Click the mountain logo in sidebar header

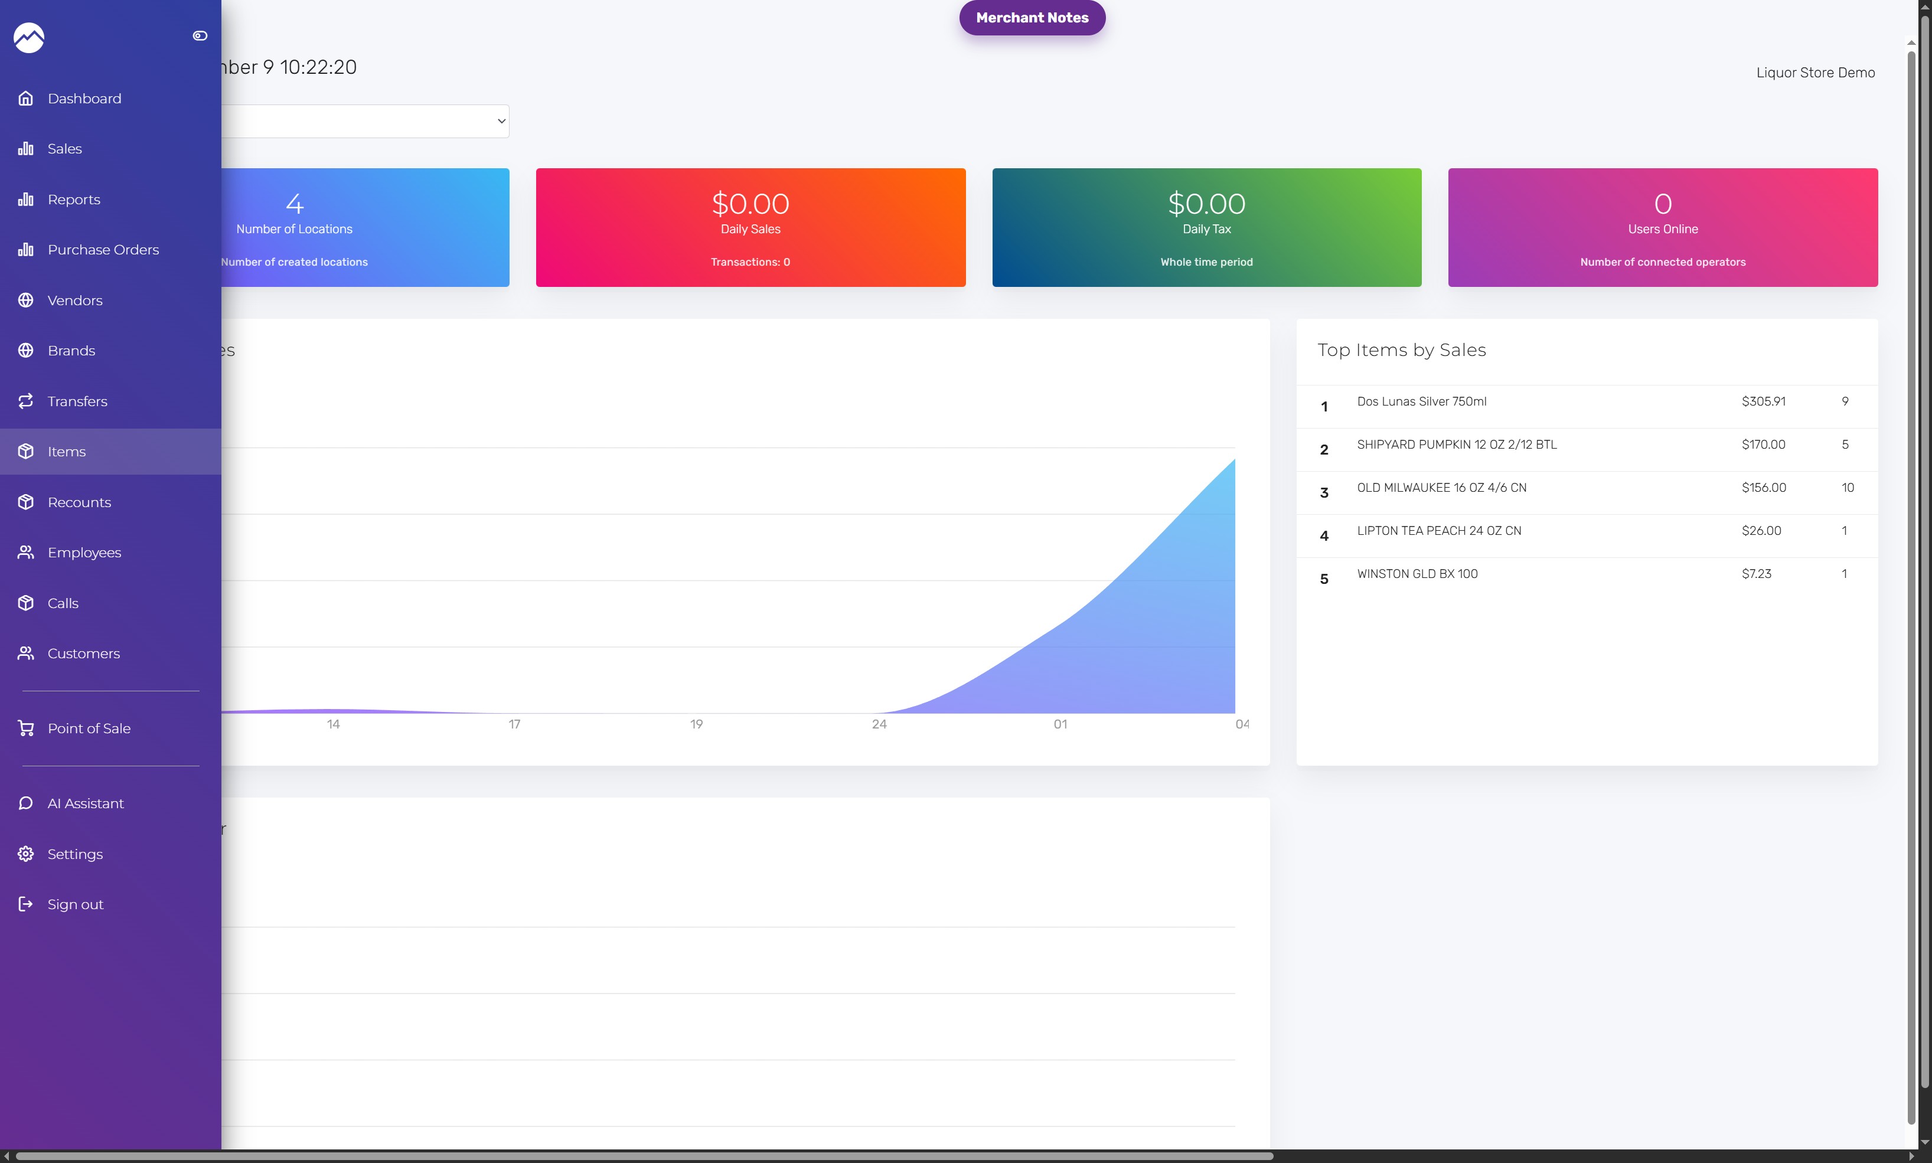(29, 37)
